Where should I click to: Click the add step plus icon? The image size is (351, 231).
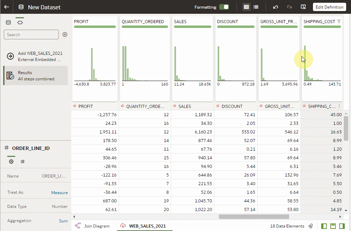(x=65, y=34)
